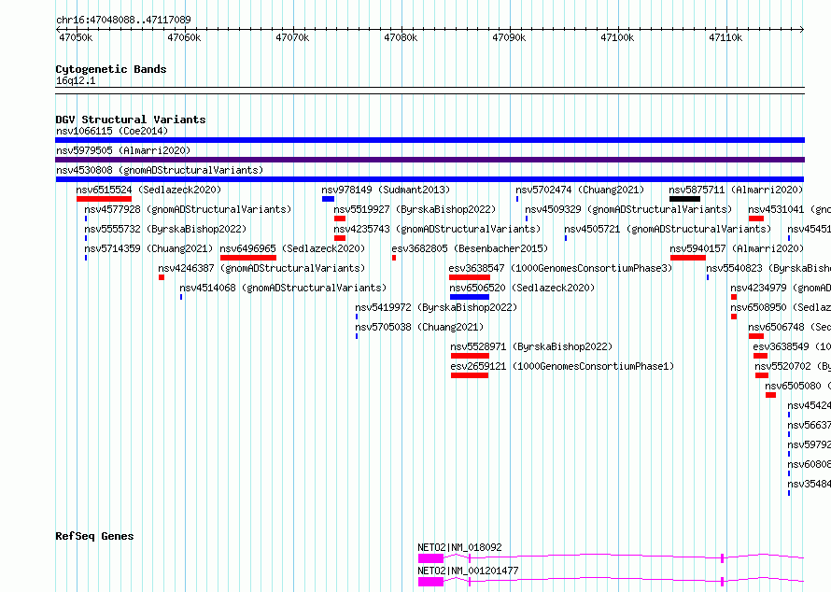Click the 47050k ruler position label
Screen dimensions: 831x592
click(76, 37)
